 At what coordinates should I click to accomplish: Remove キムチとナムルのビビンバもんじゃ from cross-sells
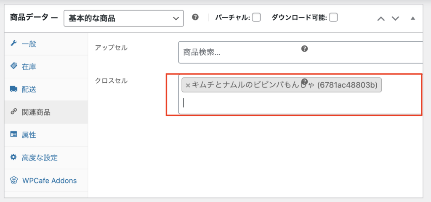188,85
